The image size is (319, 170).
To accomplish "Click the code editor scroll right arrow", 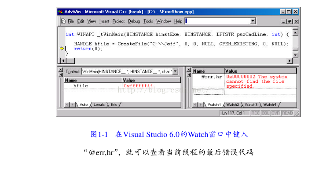I will pos(289,61).
